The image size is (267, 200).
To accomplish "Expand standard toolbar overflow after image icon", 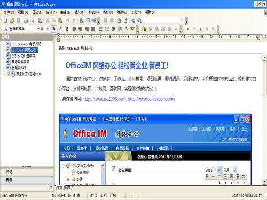I will pos(98,21).
